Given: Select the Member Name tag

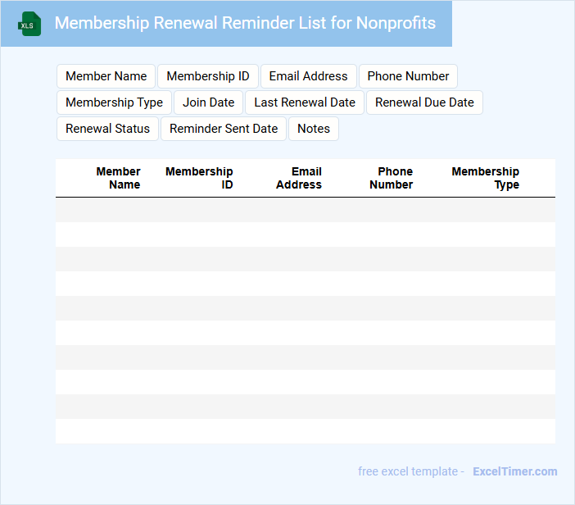Looking at the screenshot, I should pyautogui.click(x=106, y=76).
